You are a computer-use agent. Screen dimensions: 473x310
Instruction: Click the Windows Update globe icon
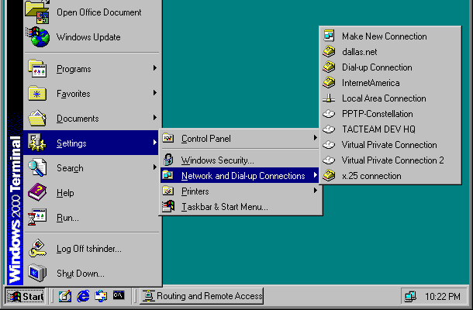tap(37, 36)
